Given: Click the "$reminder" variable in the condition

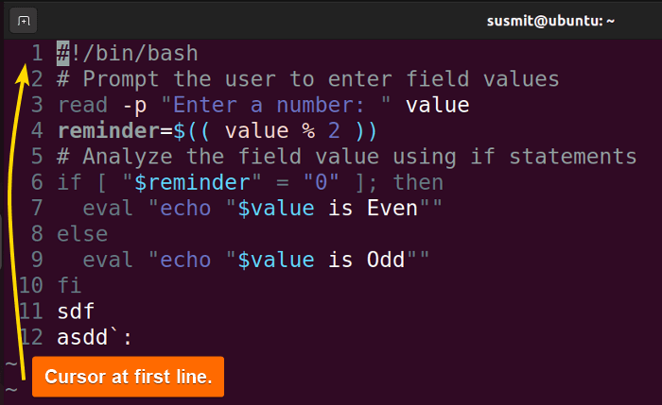Looking at the screenshot, I should click(192, 182).
